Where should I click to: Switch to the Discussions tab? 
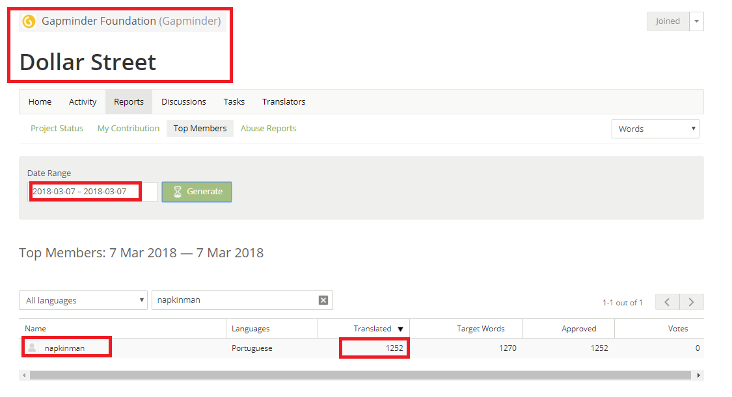pos(183,101)
